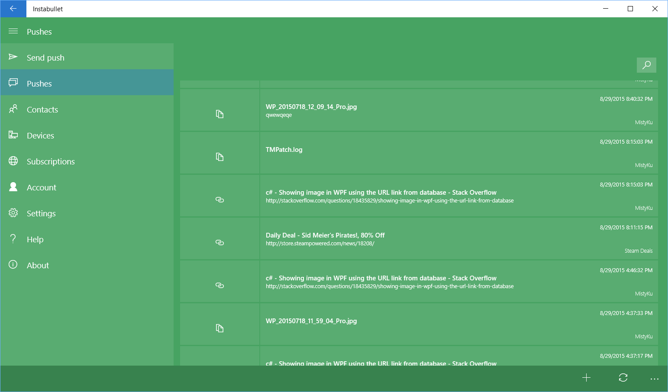Click the file icon next to TMPatch.log

pos(219,157)
